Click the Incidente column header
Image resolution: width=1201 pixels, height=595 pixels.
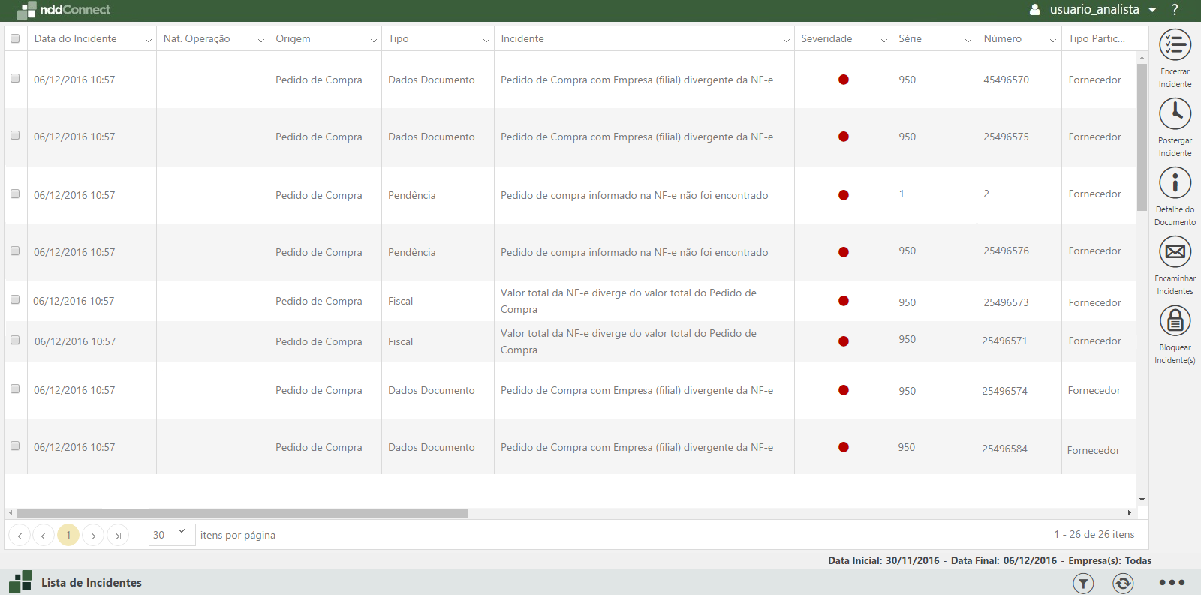click(522, 38)
